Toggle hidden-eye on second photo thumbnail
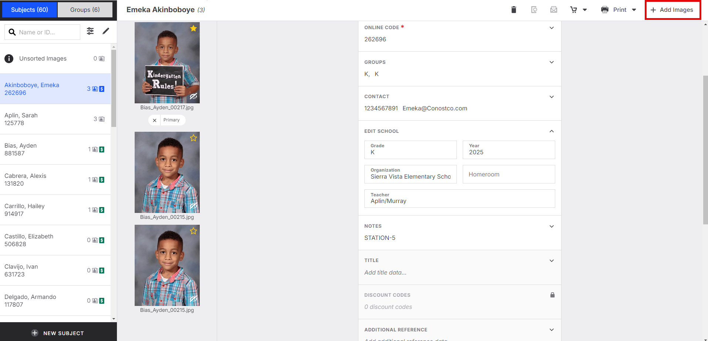This screenshot has height=341, width=708. coord(193,206)
